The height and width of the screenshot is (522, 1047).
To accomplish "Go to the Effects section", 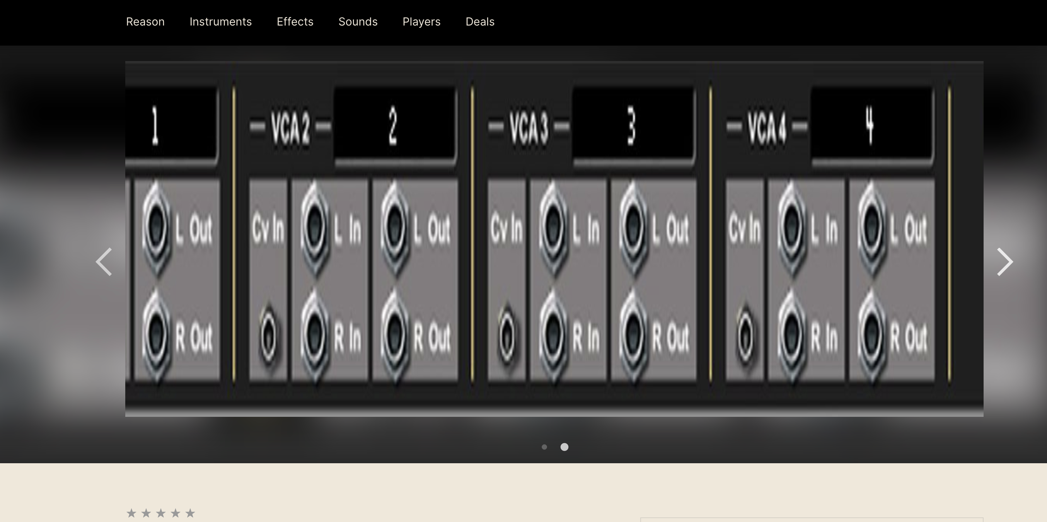I will tap(295, 22).
